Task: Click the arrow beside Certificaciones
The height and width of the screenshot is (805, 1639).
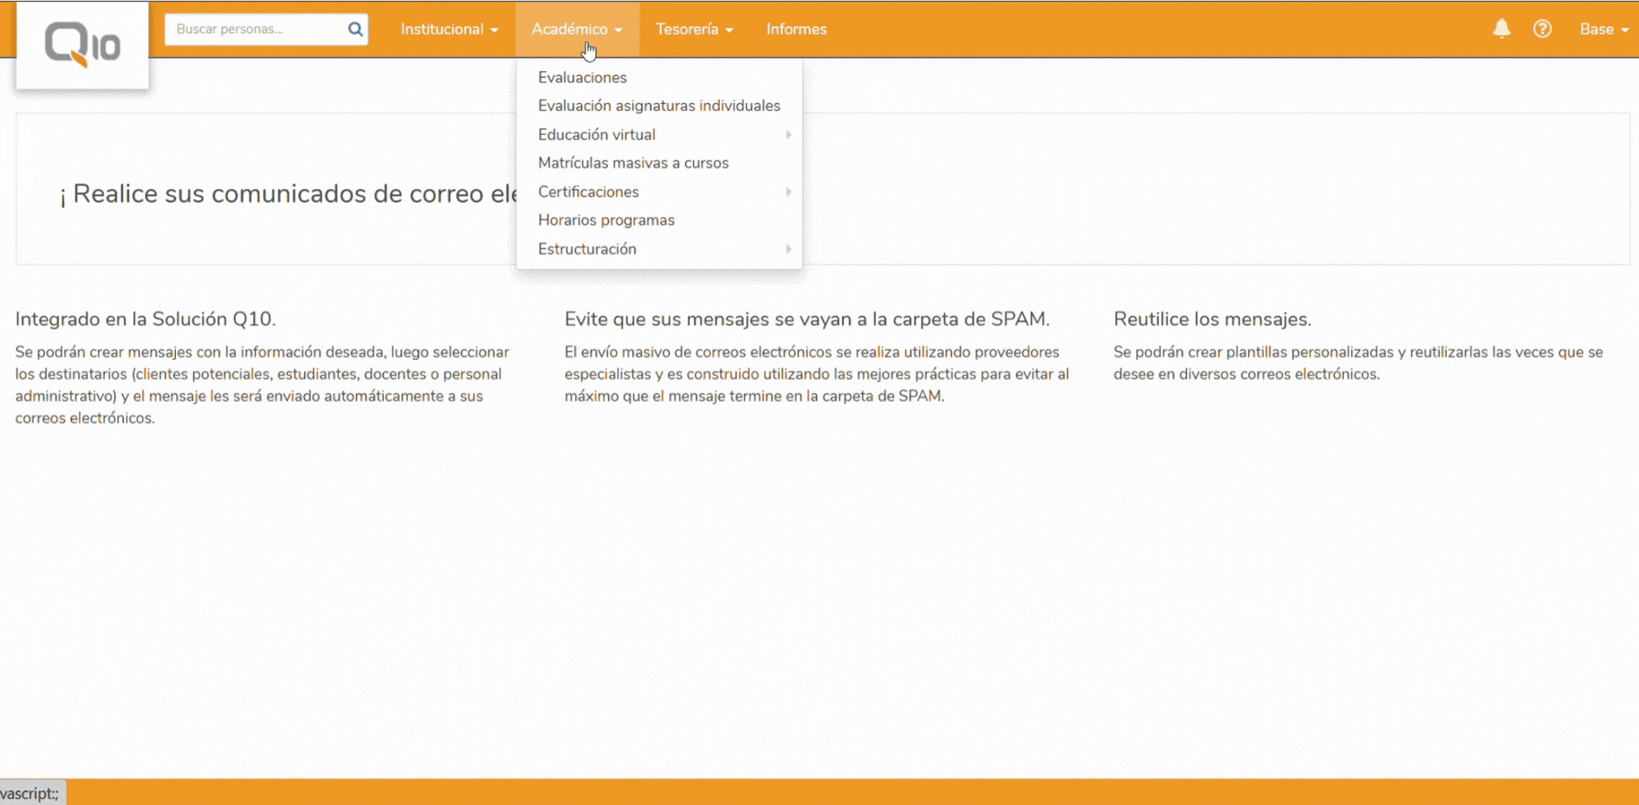Action: click(788, 192)
